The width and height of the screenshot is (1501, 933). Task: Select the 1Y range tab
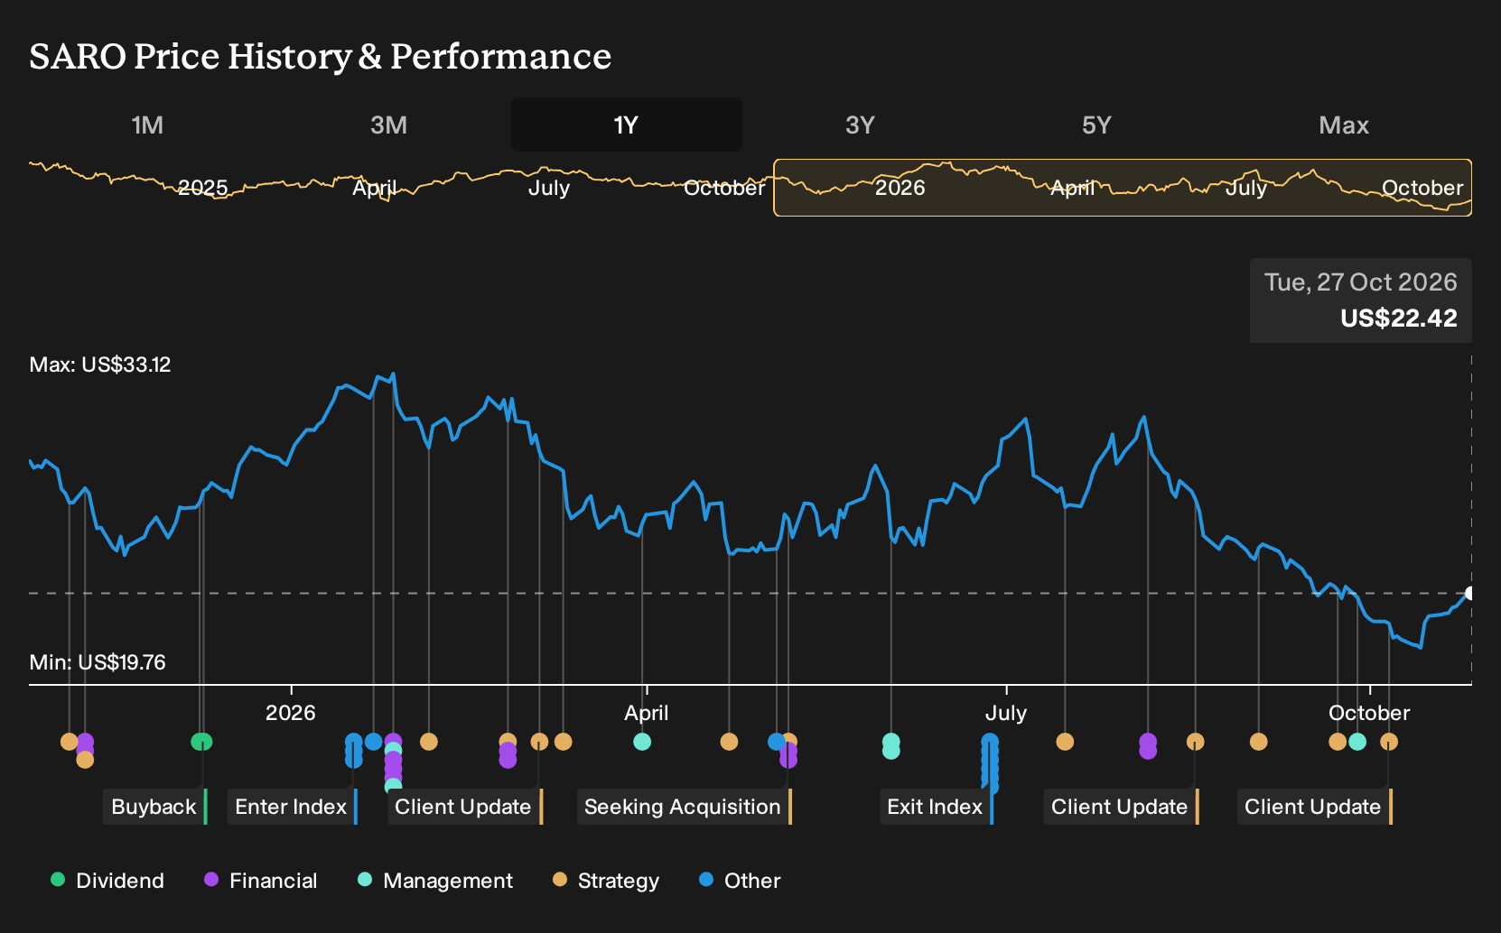click(x=627, y=125)
